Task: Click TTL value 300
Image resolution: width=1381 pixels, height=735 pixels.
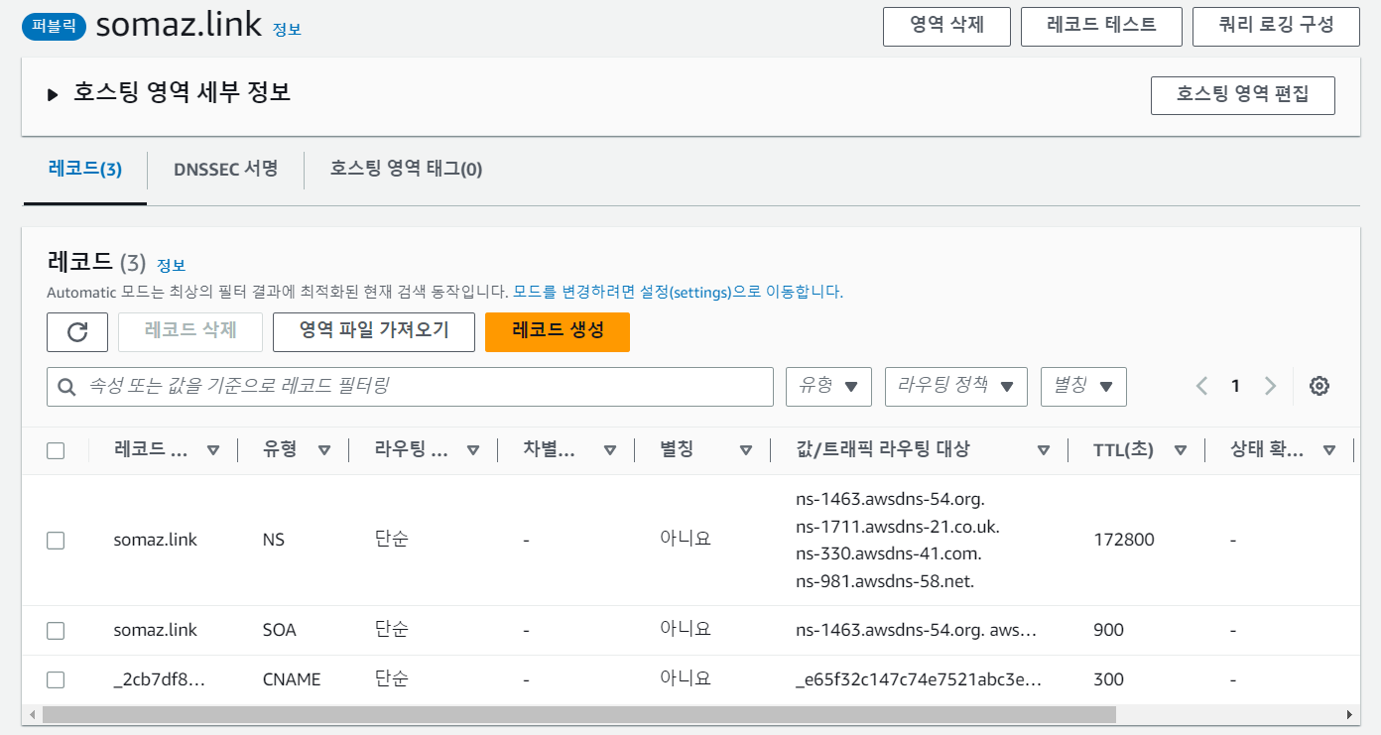Action: tap(1108, 679)
